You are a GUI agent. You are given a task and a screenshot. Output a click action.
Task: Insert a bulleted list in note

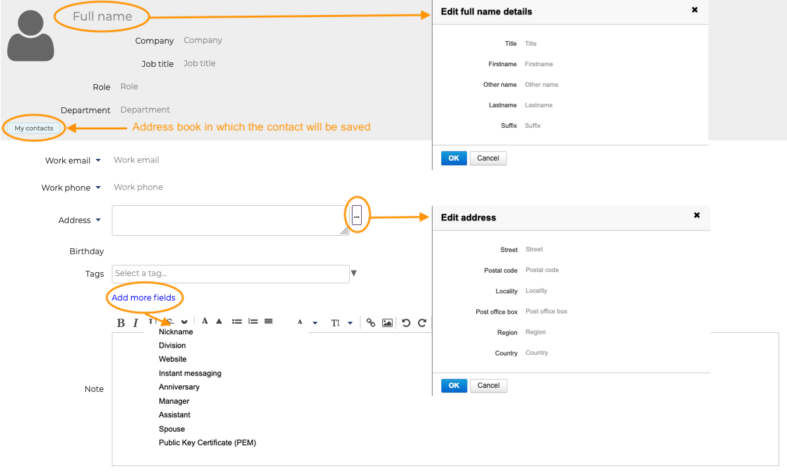pyautogui.click(x=237, y=322)
